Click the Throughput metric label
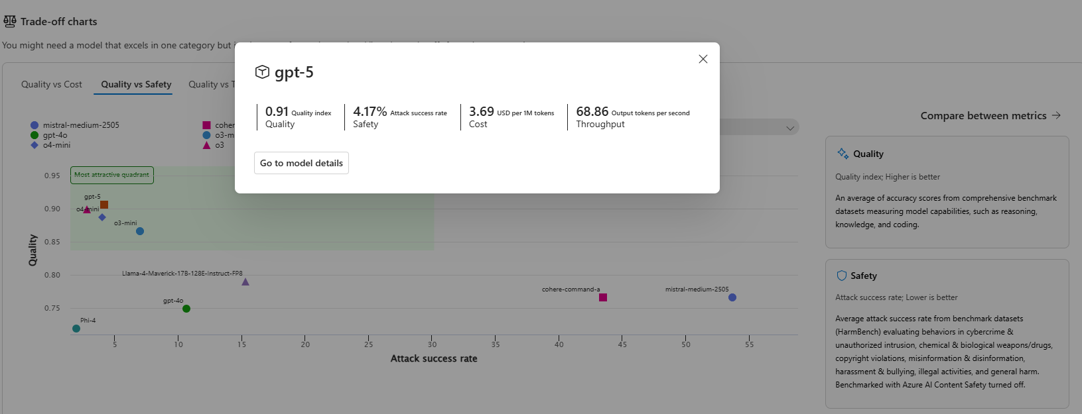This screenshot has height=414, width=1082. tap(600, 124)
